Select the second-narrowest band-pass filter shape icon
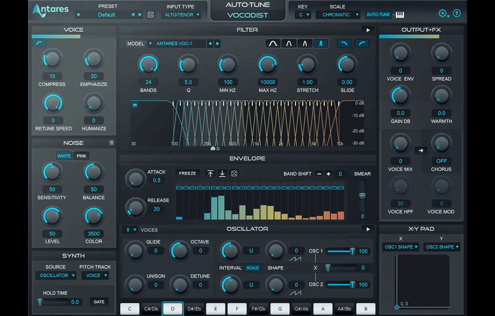Image resolution: width=495 pixels, height=316 pixels. pos(305,44)
